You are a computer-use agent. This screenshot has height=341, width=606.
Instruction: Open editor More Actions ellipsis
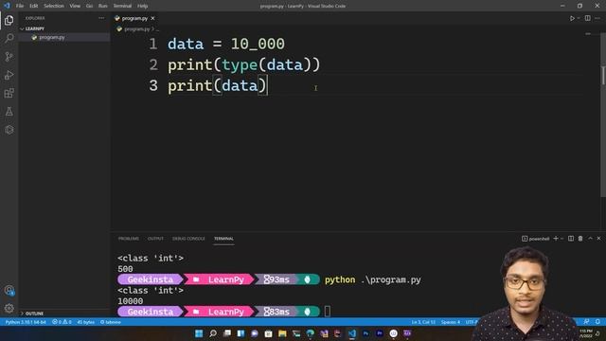[597, 18]
